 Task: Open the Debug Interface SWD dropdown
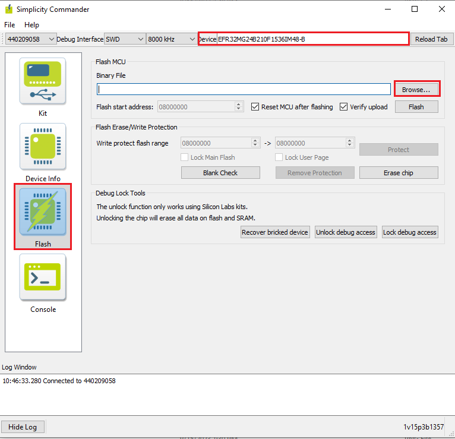(124, 39)
